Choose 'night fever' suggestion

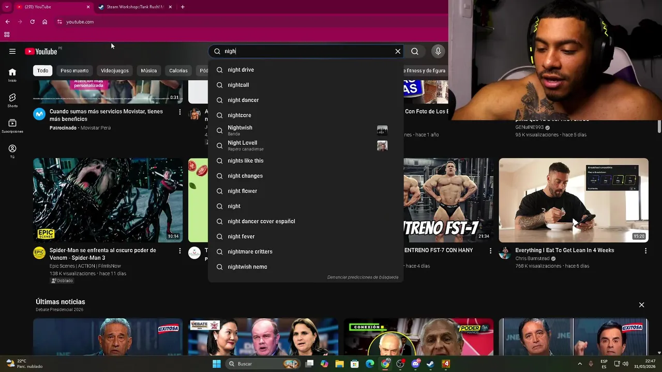(306, 237)
